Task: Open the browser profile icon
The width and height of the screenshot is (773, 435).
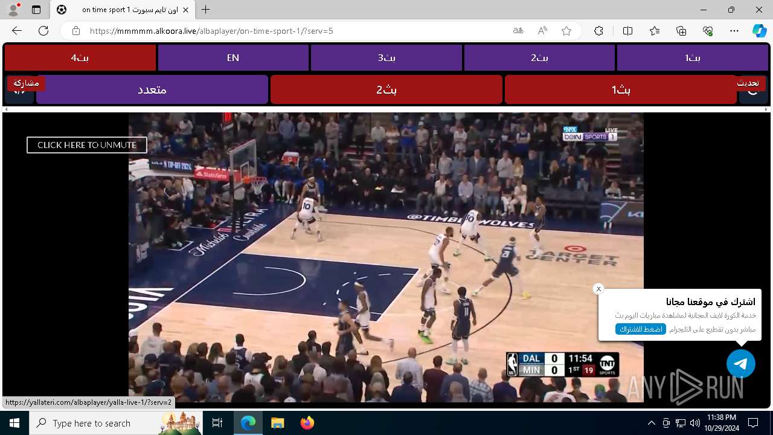Action: (x=13, y=10)
